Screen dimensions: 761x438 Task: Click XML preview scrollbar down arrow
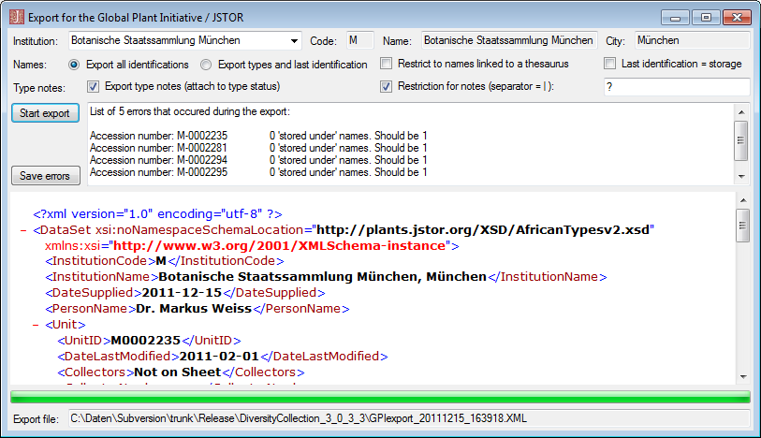coord(743,376)
